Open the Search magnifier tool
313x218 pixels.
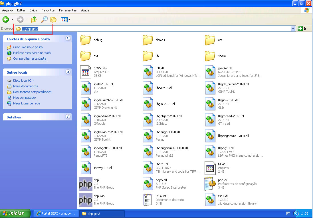point(44,19)
